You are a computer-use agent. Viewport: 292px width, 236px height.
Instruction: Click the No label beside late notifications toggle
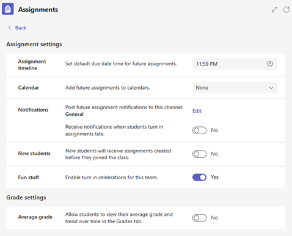pos(214,130)
